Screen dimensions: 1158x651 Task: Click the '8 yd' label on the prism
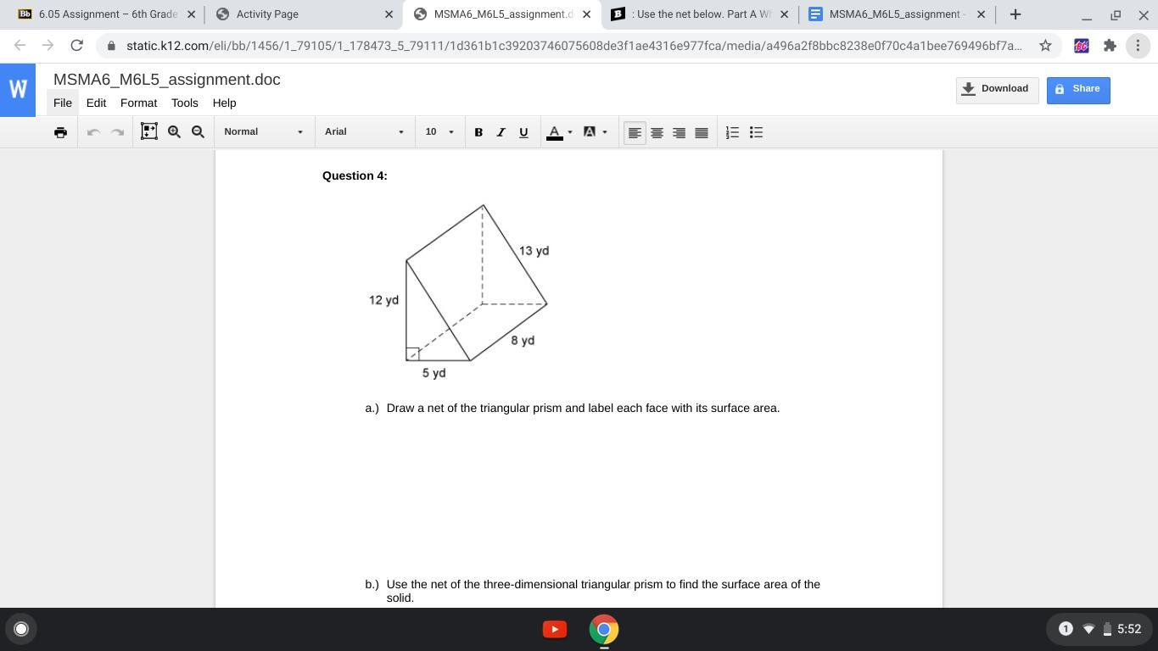point(523,341)
